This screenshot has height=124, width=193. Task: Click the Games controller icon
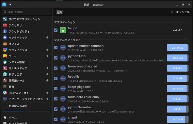coord(5,56)
